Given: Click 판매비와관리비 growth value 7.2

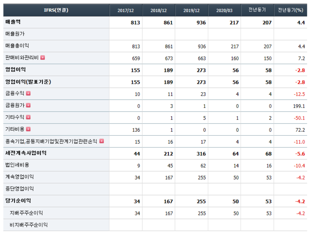Looking at the screenshot, I should point(302,58).
